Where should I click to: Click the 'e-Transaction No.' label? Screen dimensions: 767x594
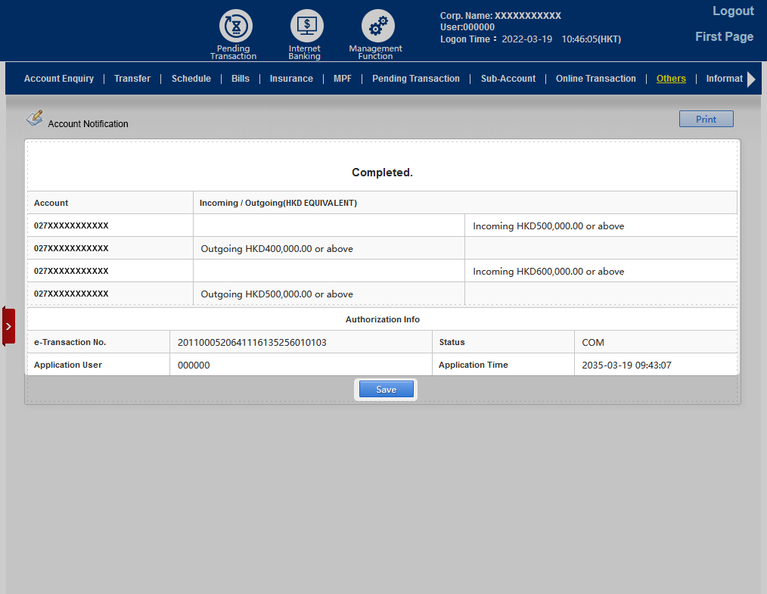point(70,342)
